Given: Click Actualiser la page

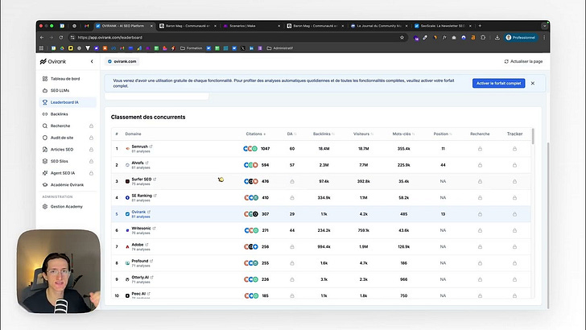Looking at the screenshot, I should pos(523,61).
